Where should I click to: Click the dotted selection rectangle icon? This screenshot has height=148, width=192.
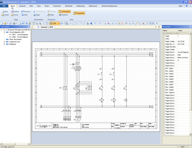(47, 23)
